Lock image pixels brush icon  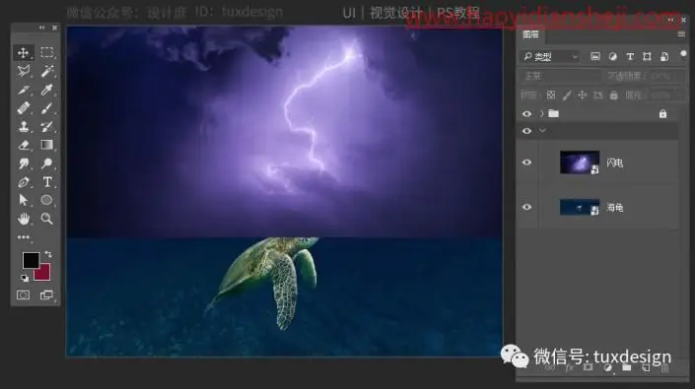pos(567,96)
